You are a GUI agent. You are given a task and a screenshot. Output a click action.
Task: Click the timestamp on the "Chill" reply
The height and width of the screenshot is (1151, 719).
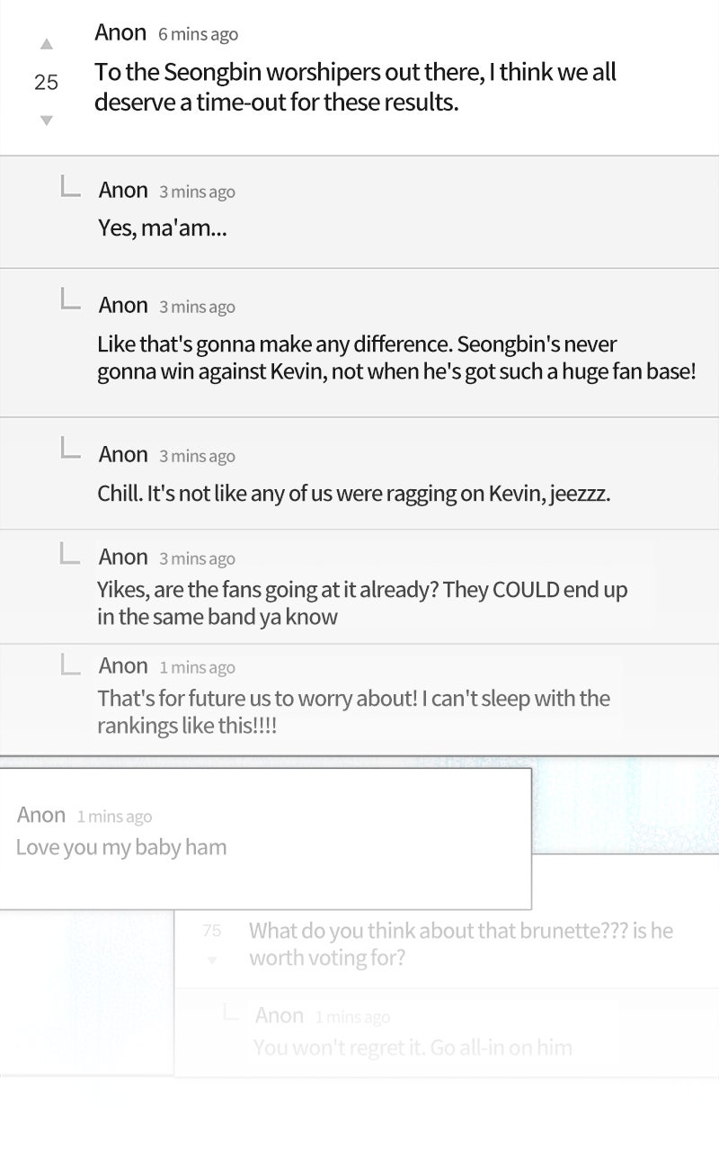197,456
